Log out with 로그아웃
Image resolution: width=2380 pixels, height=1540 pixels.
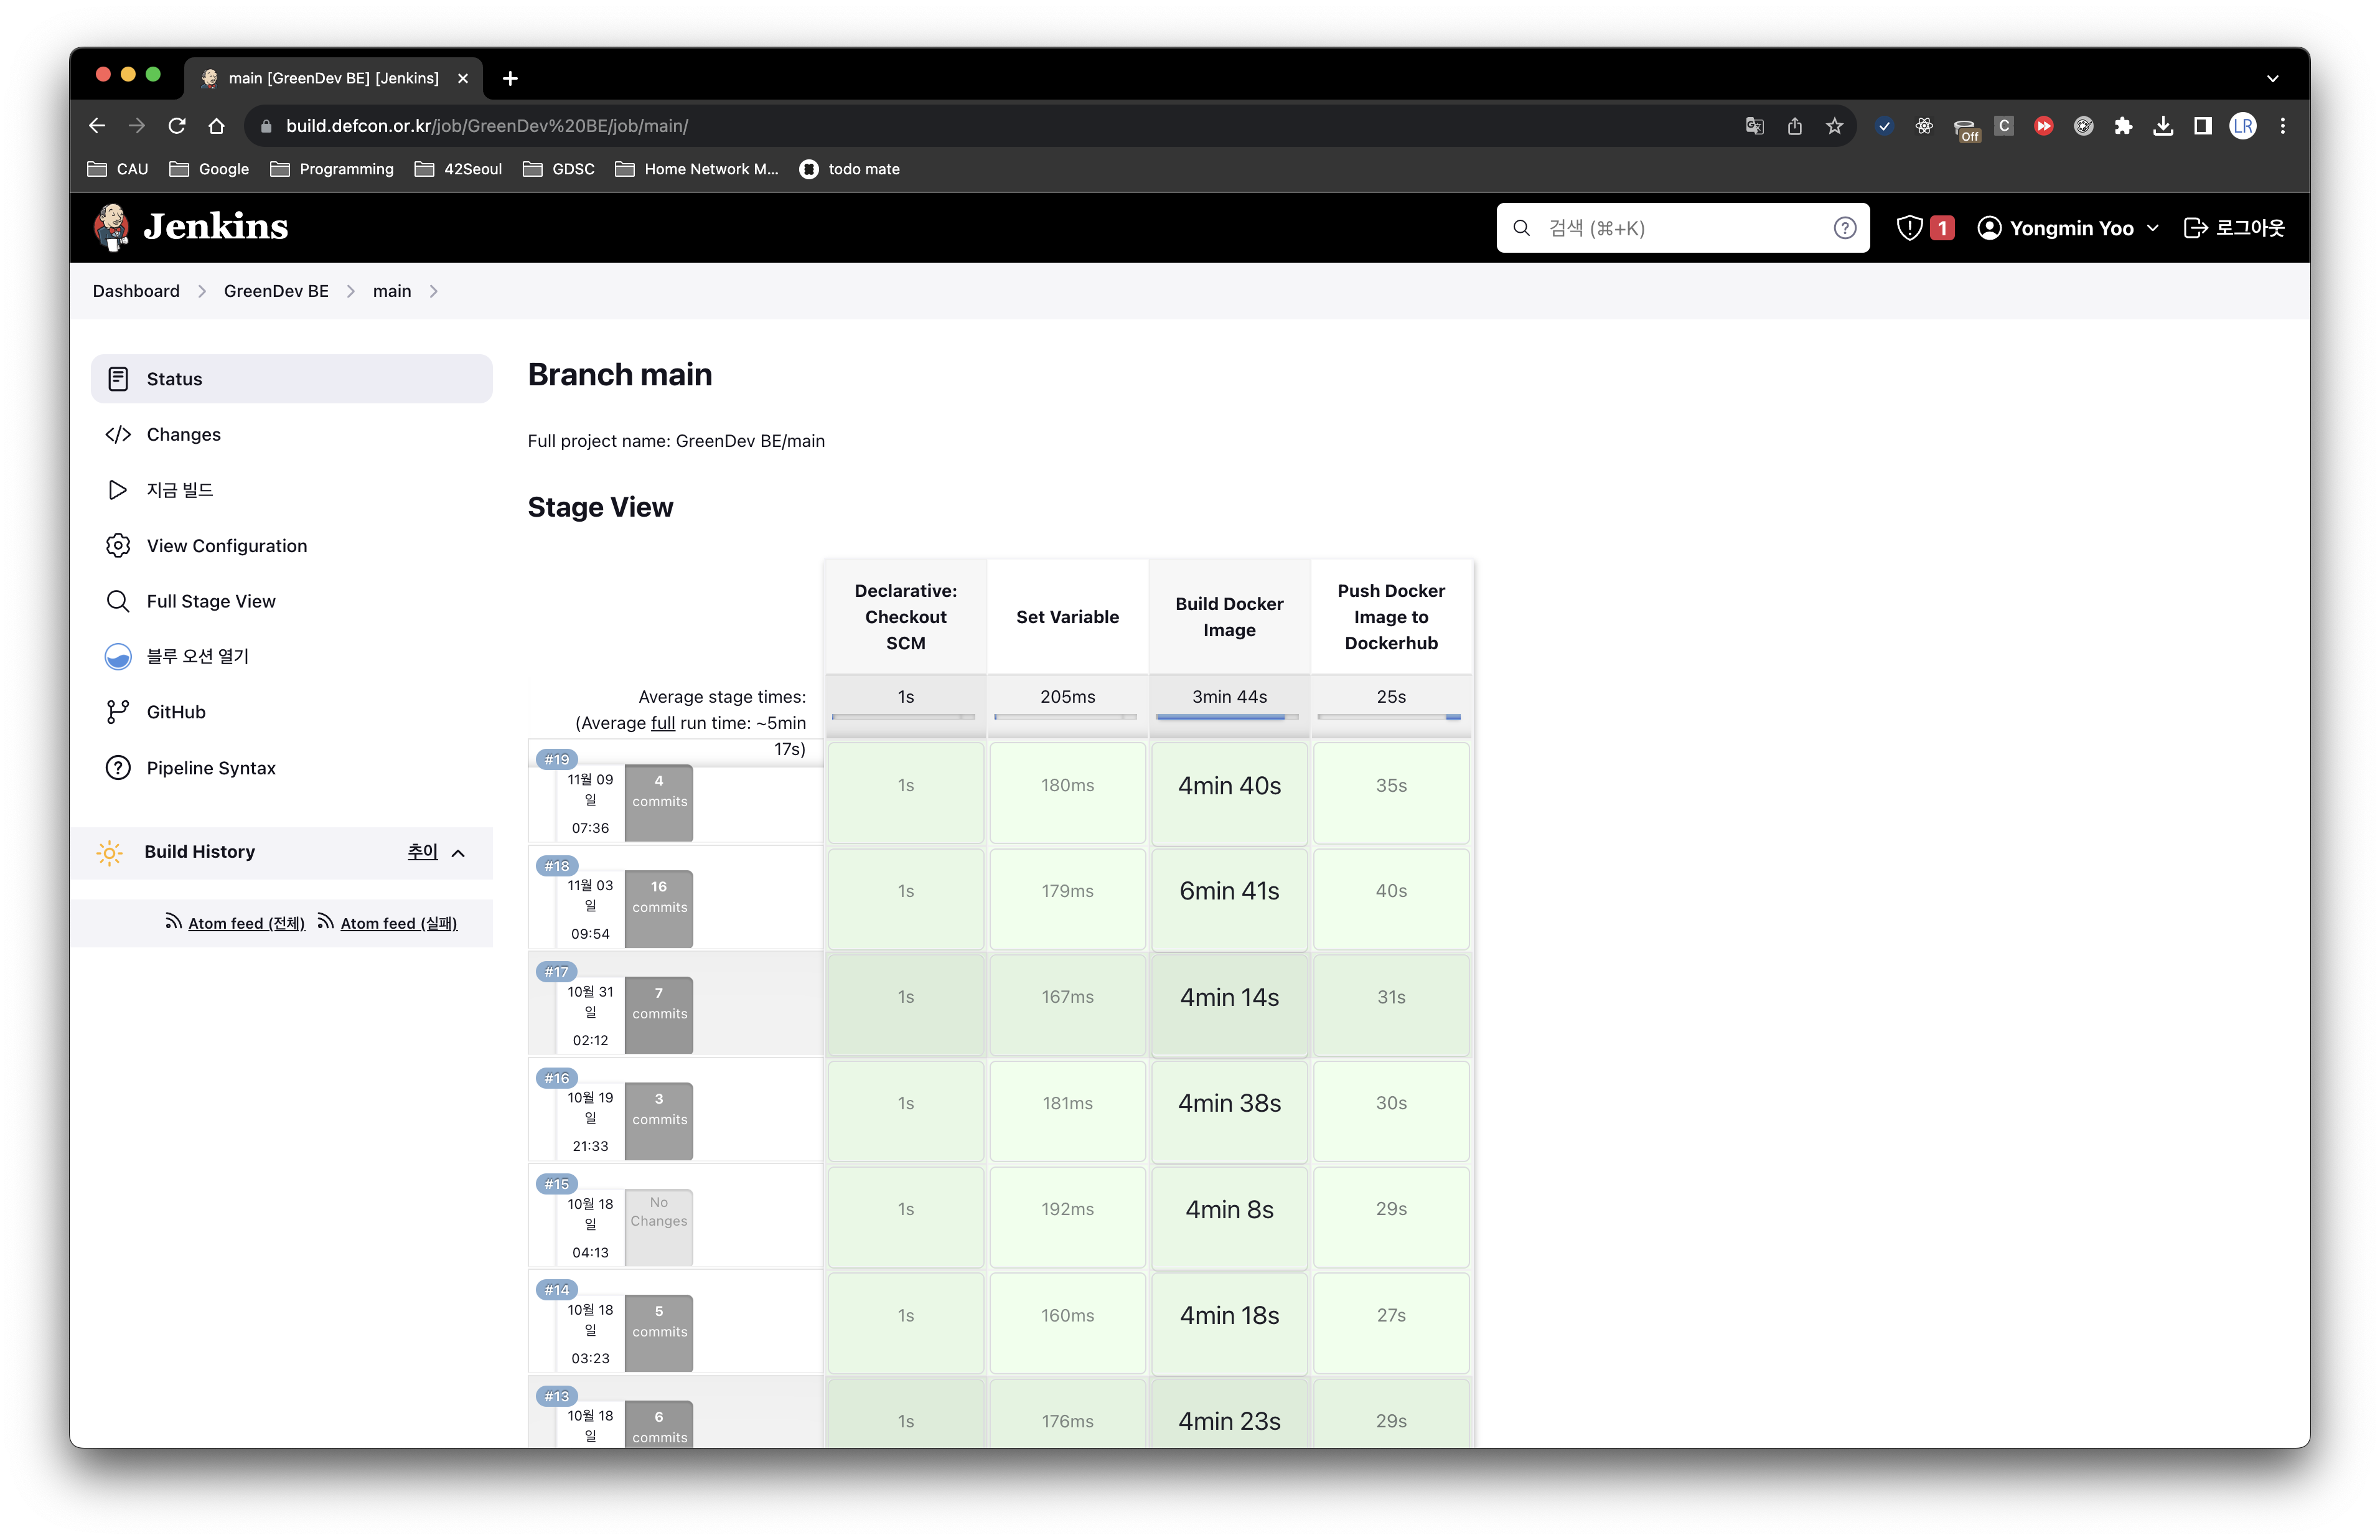tap(2234, 228)
